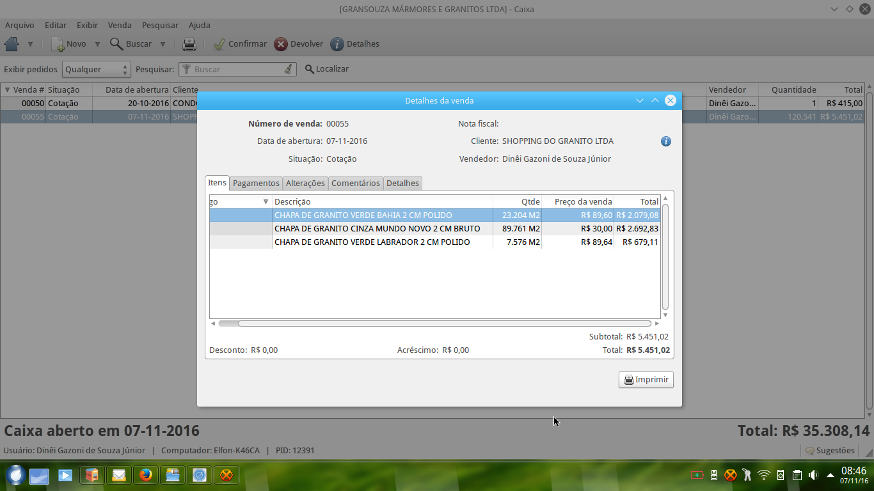The height and width of the screenshot is (491, 874).
Task: Click the shade (down chevron) button of the Detalhes da venda dialog
Action: (x=639, y=100)
